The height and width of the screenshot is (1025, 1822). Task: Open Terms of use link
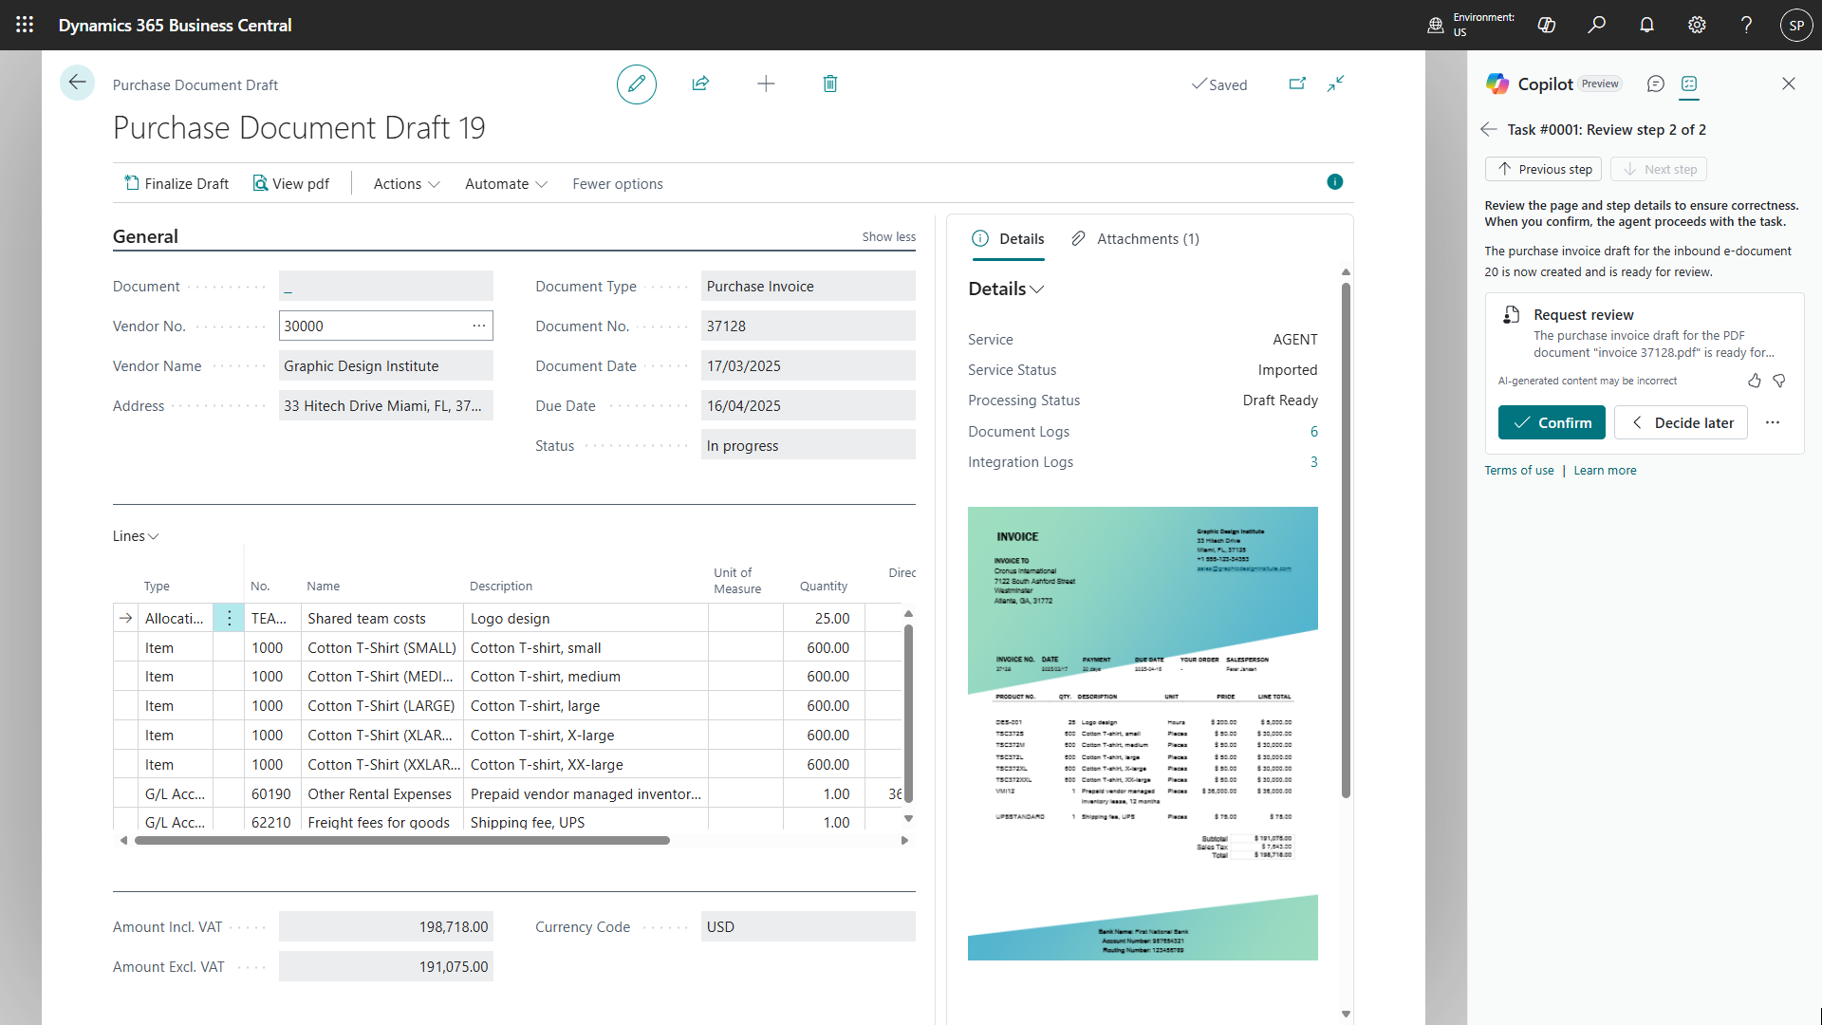[x=1519, y=471]
